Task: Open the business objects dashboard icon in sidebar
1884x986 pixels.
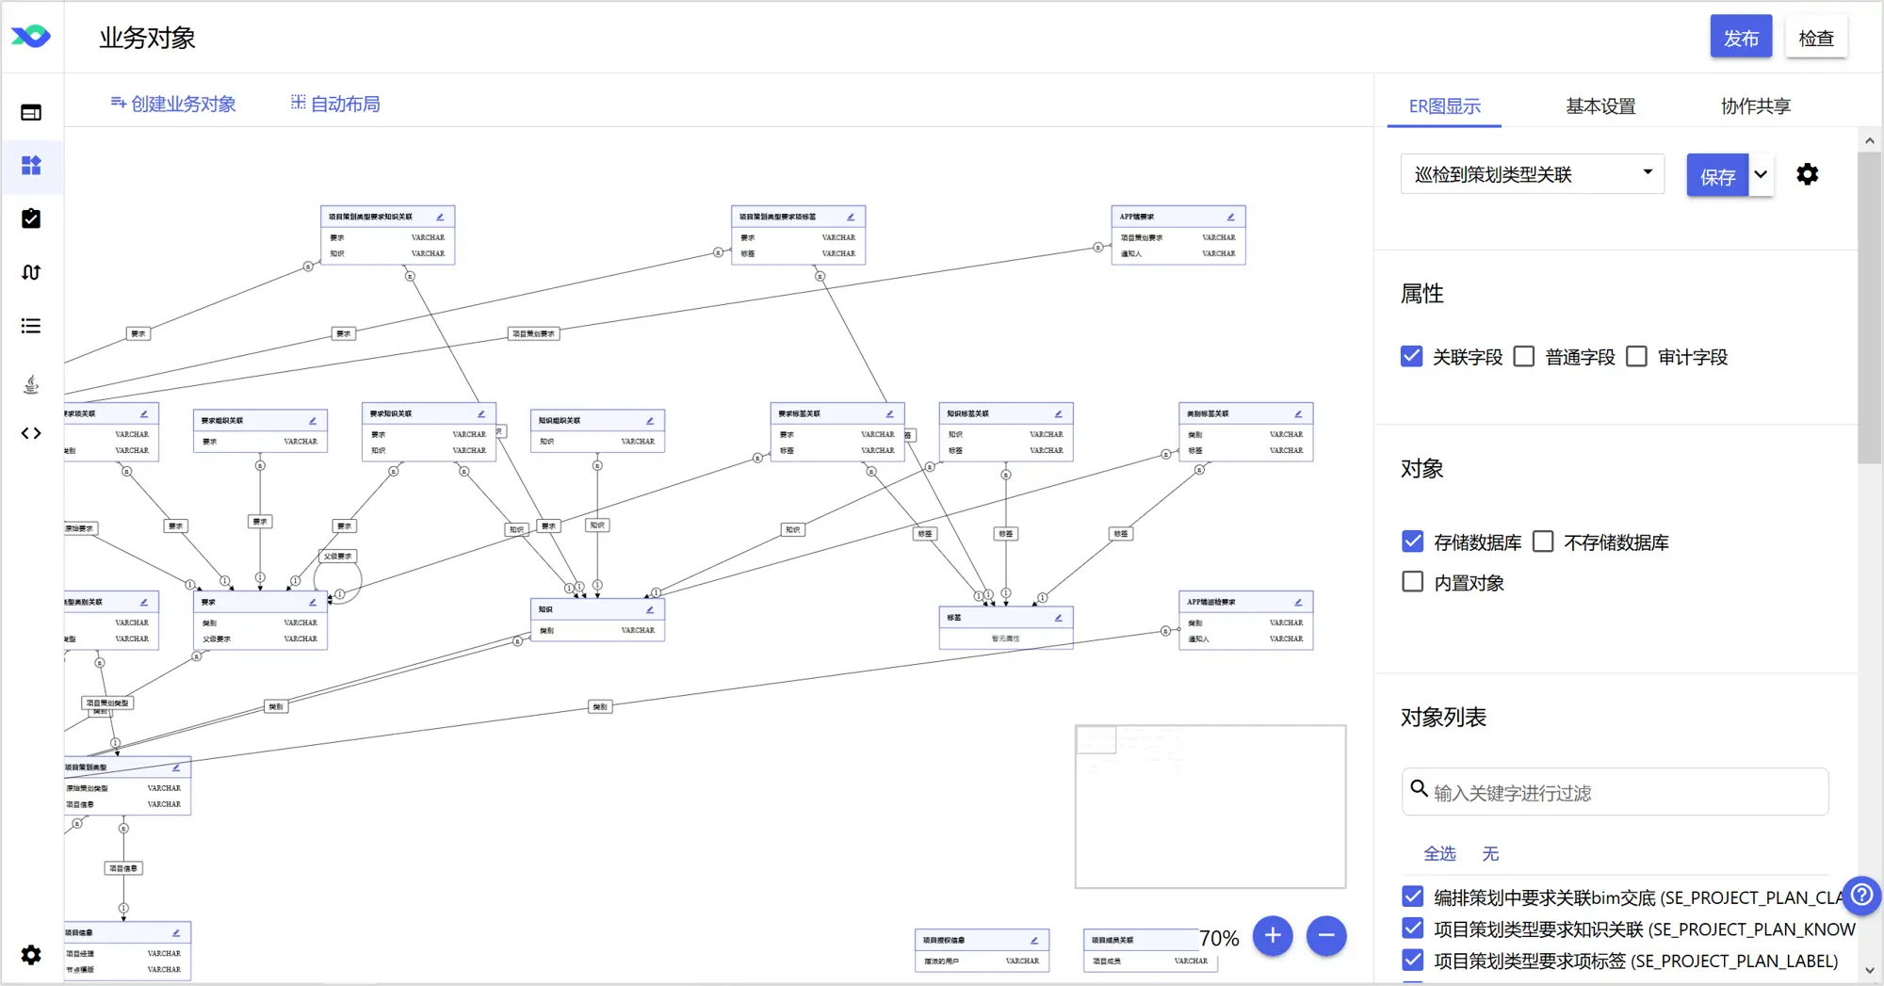Action: pyautogui.click(x=31, y=166)
